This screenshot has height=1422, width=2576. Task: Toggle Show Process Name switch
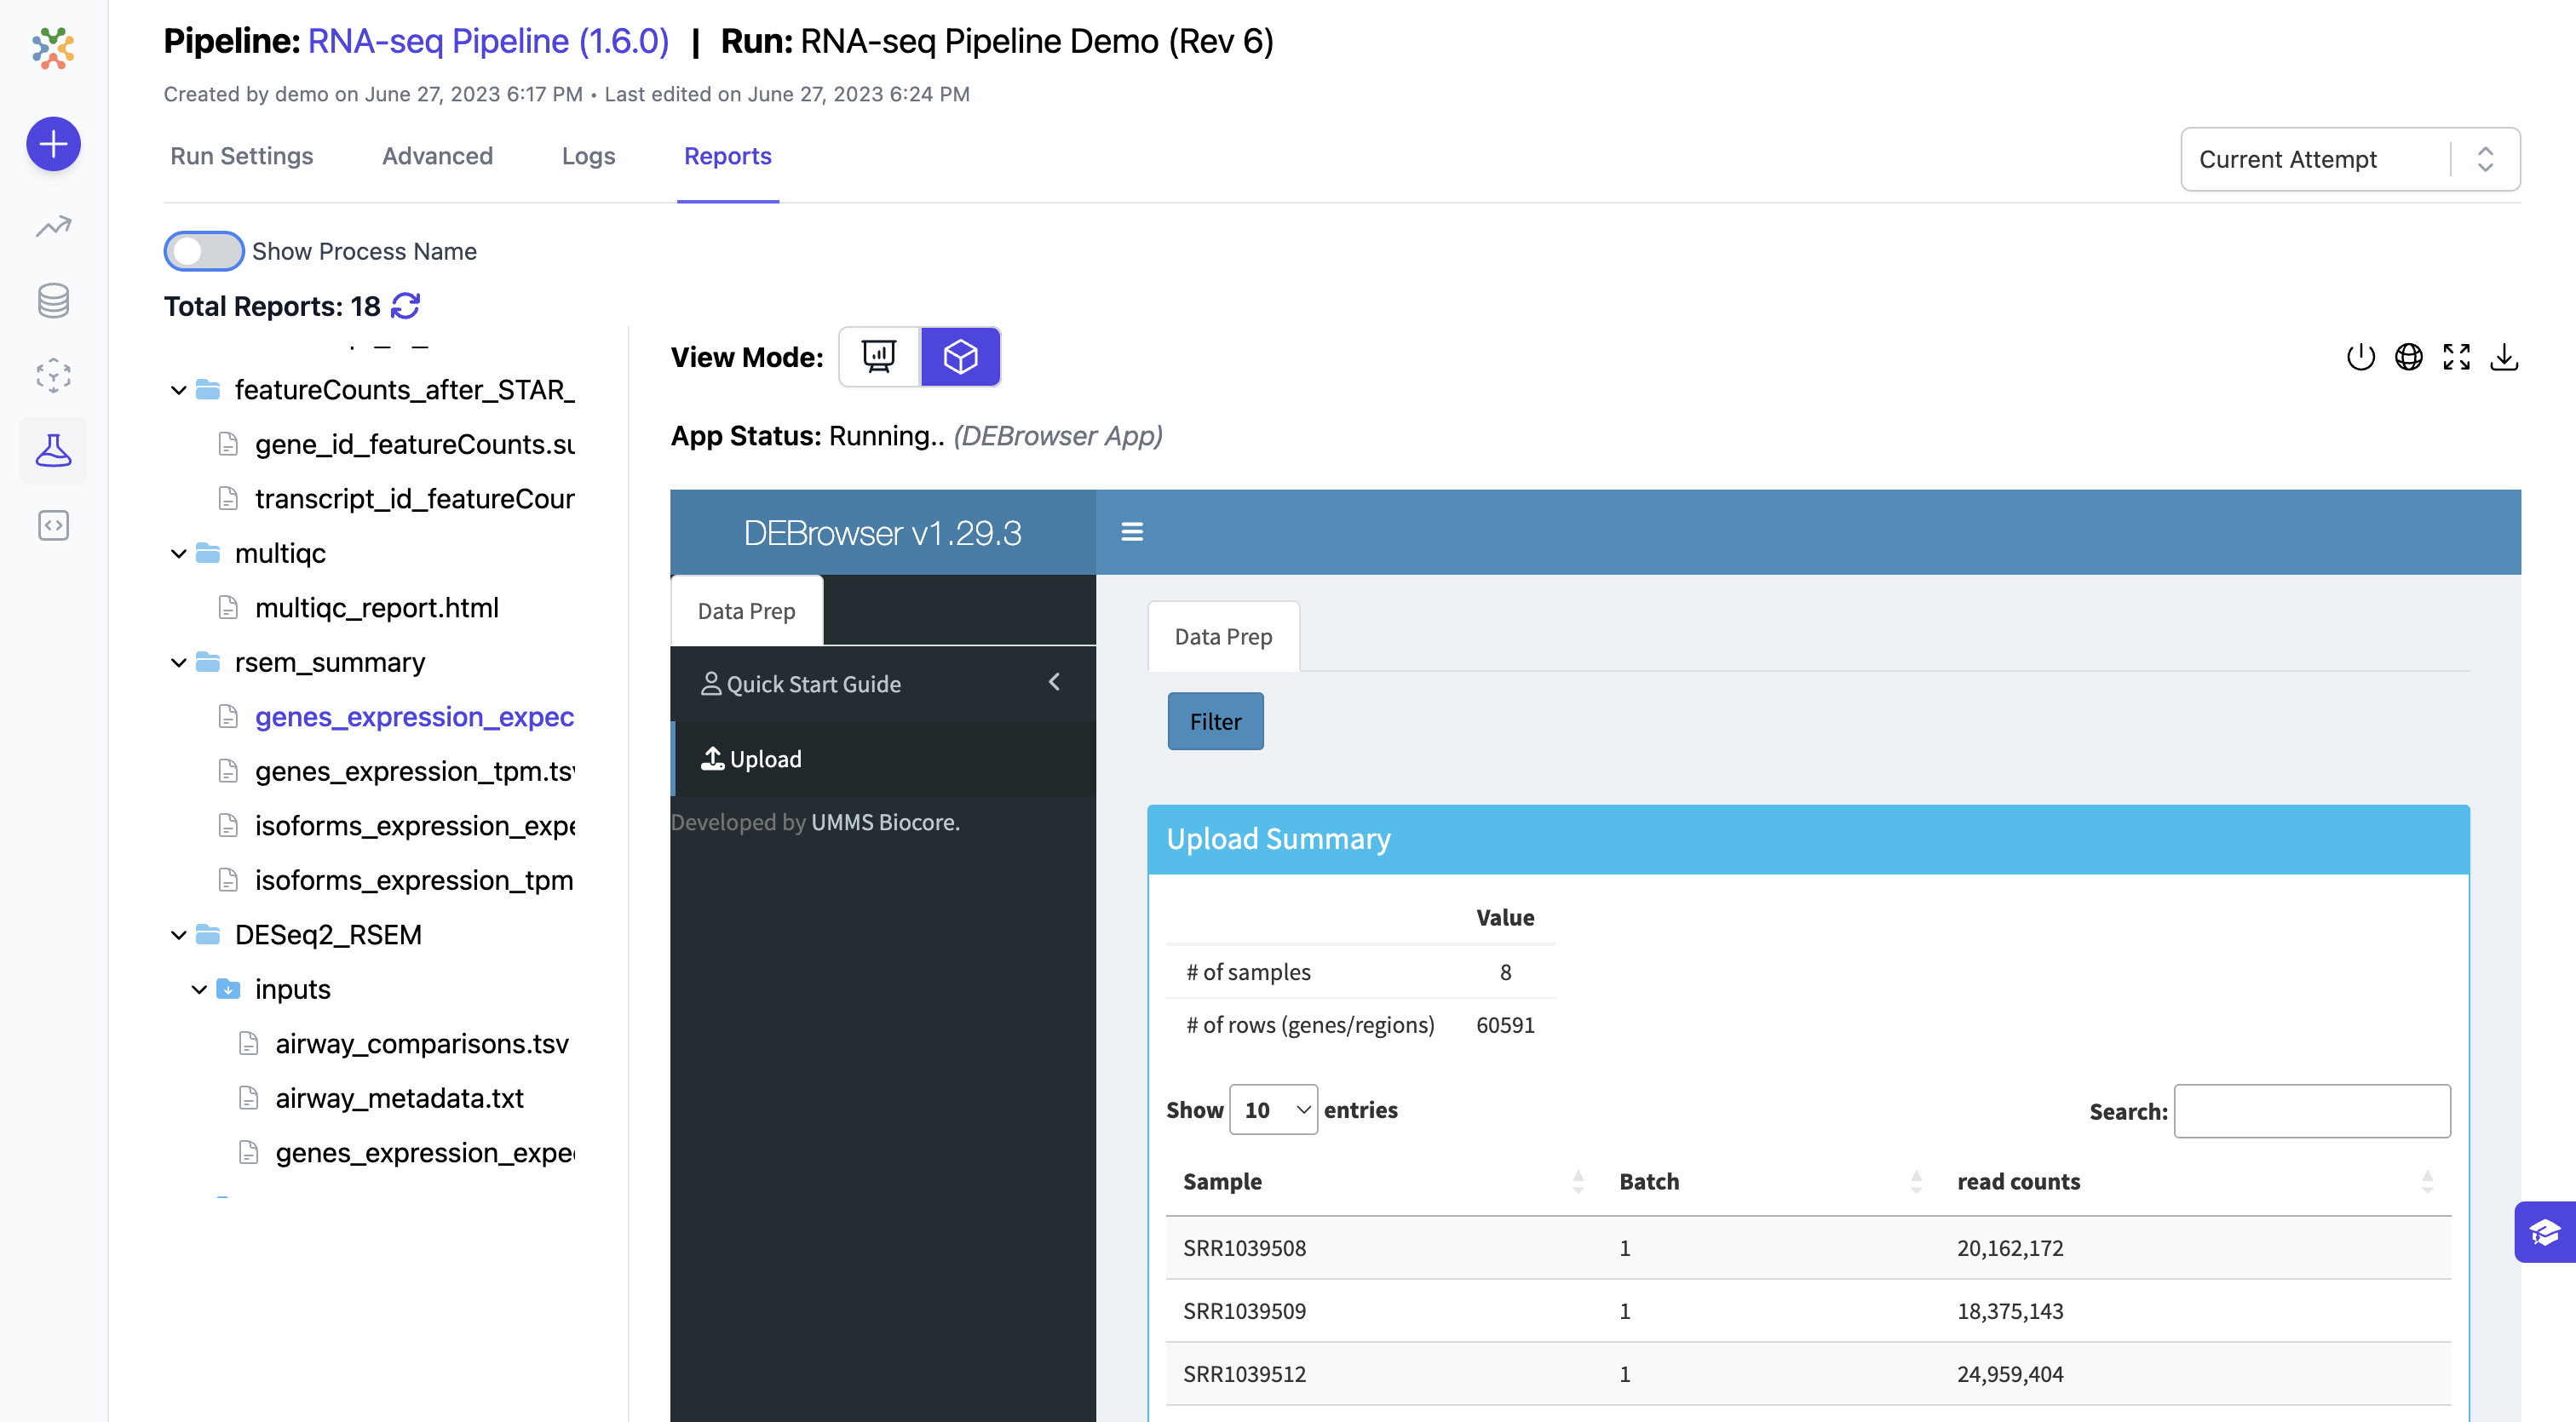[204, 251]
